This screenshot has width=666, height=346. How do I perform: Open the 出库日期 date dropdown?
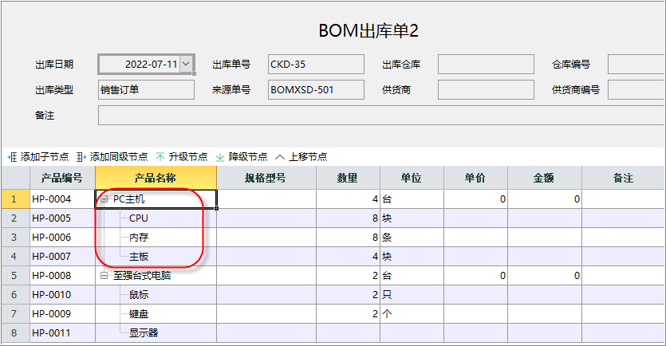click(x=186, y=64)
